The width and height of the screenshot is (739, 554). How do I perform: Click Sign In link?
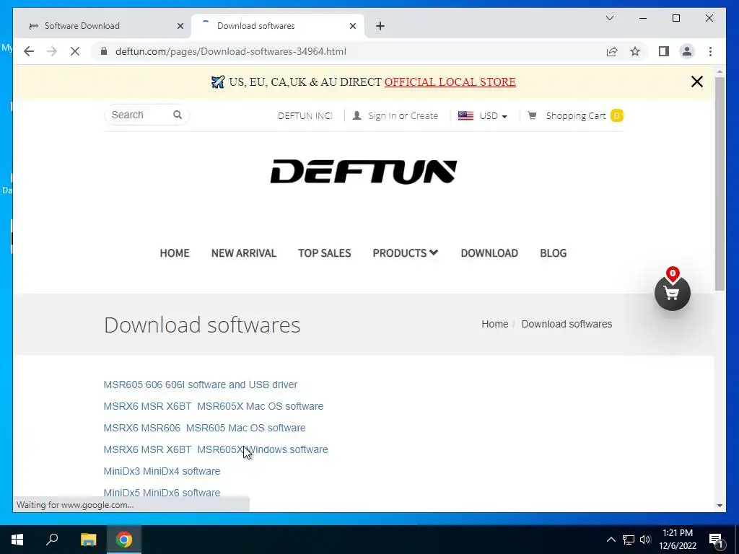point(382,116)
